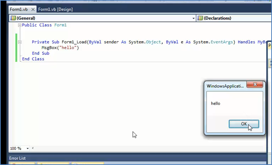Screen dimensions: 272x165
Task: Collapse the Public Class Form1 region
Action: click(x=20, y=25)
